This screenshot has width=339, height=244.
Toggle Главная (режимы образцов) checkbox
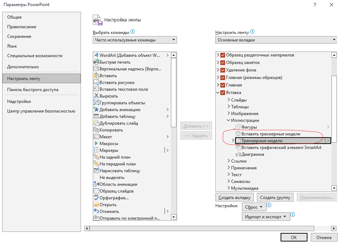(x=223, y=78)
